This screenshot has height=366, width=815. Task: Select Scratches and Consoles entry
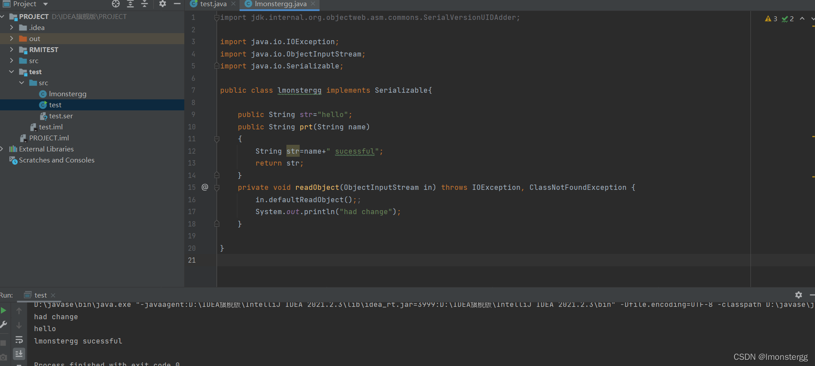click(x=57, y=160)
